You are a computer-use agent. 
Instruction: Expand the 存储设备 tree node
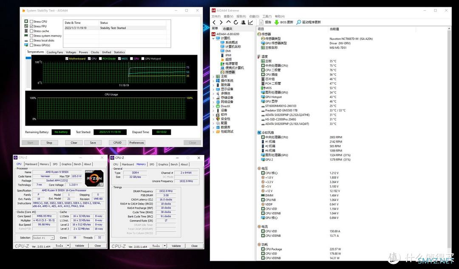click(213, 97)
